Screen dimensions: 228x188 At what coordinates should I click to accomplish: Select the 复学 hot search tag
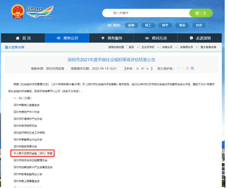pyautogui.click(x=165, y=25)
